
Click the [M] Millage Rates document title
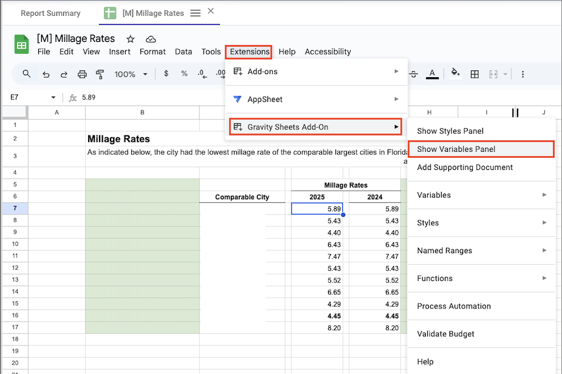coord(76,38)
